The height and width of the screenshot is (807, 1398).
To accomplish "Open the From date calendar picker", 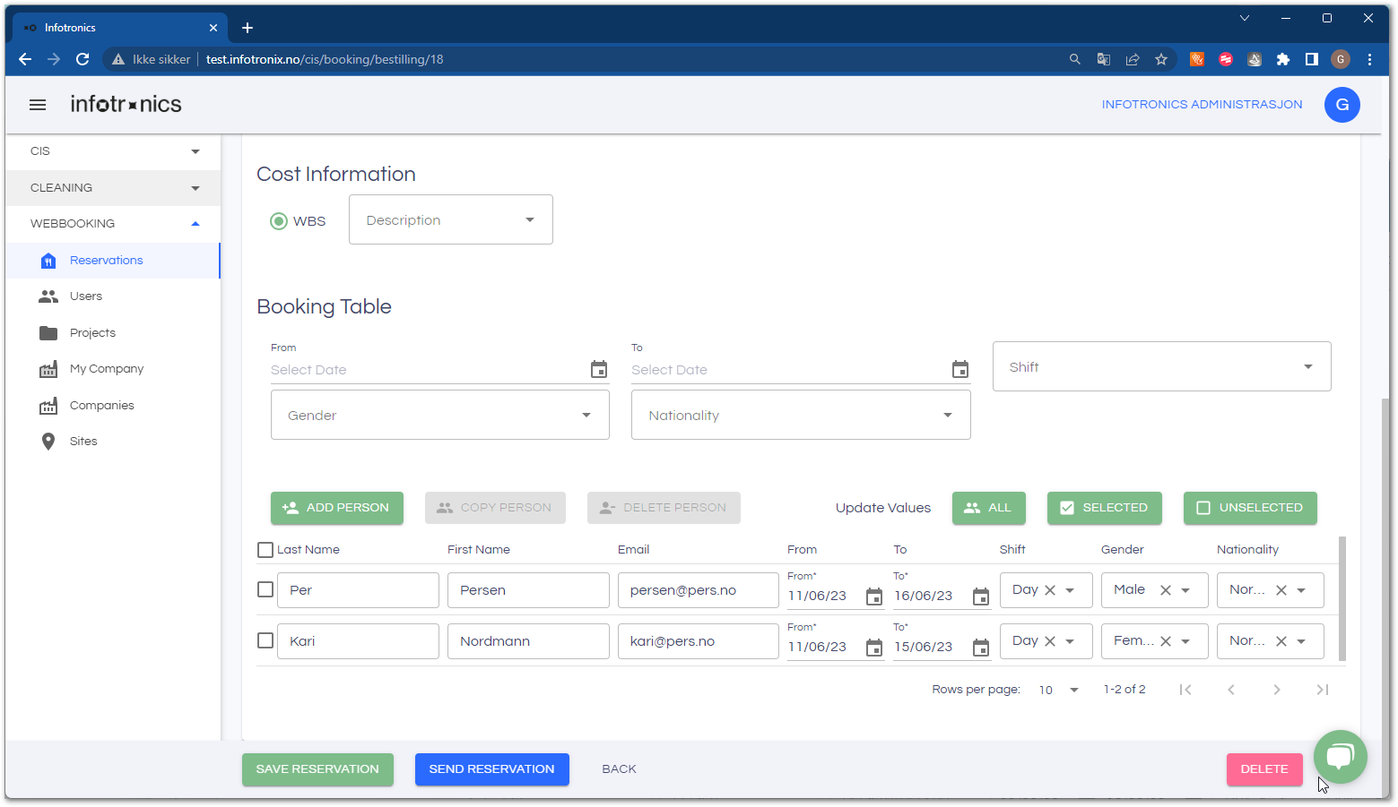I will (x=599, y=369).
